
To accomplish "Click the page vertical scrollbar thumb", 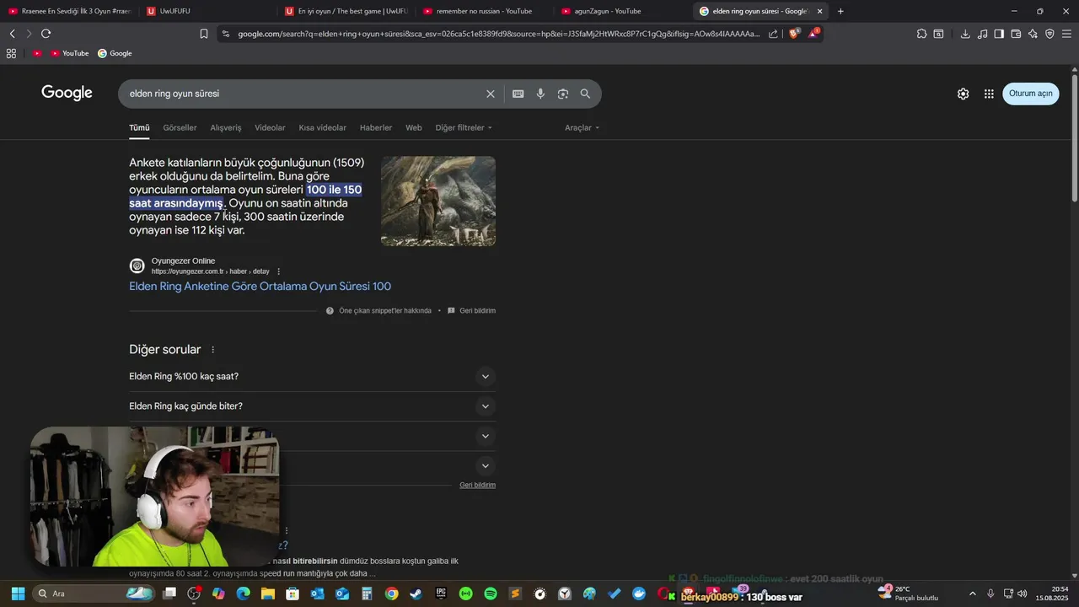I will [x=1075, y=137].
